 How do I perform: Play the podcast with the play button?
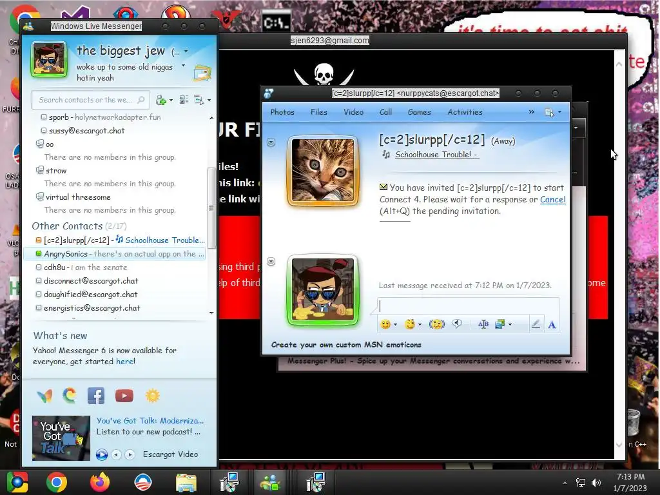[x=101, y=454]
